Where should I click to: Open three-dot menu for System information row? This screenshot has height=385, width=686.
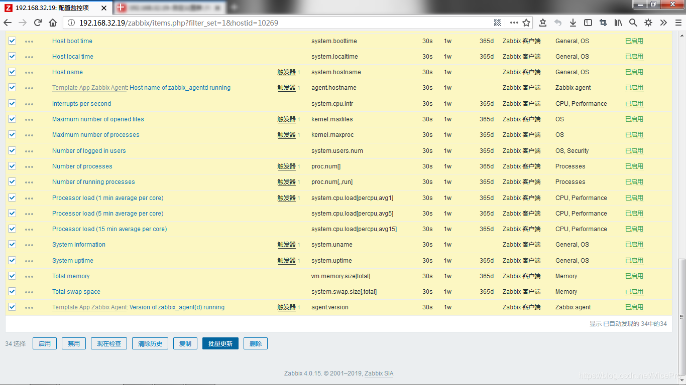[x=29, y=245]
